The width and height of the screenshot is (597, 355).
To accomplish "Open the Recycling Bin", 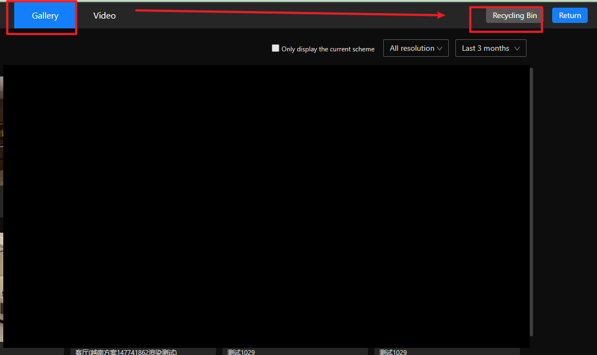I will pyautogui.click(x=514, y=16).
